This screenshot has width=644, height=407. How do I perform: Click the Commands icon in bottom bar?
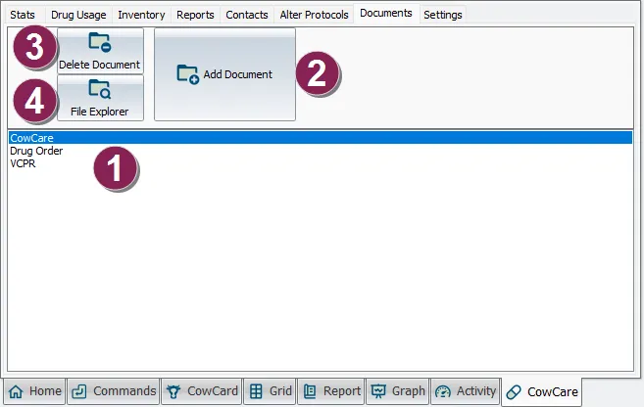click(78, 391)
